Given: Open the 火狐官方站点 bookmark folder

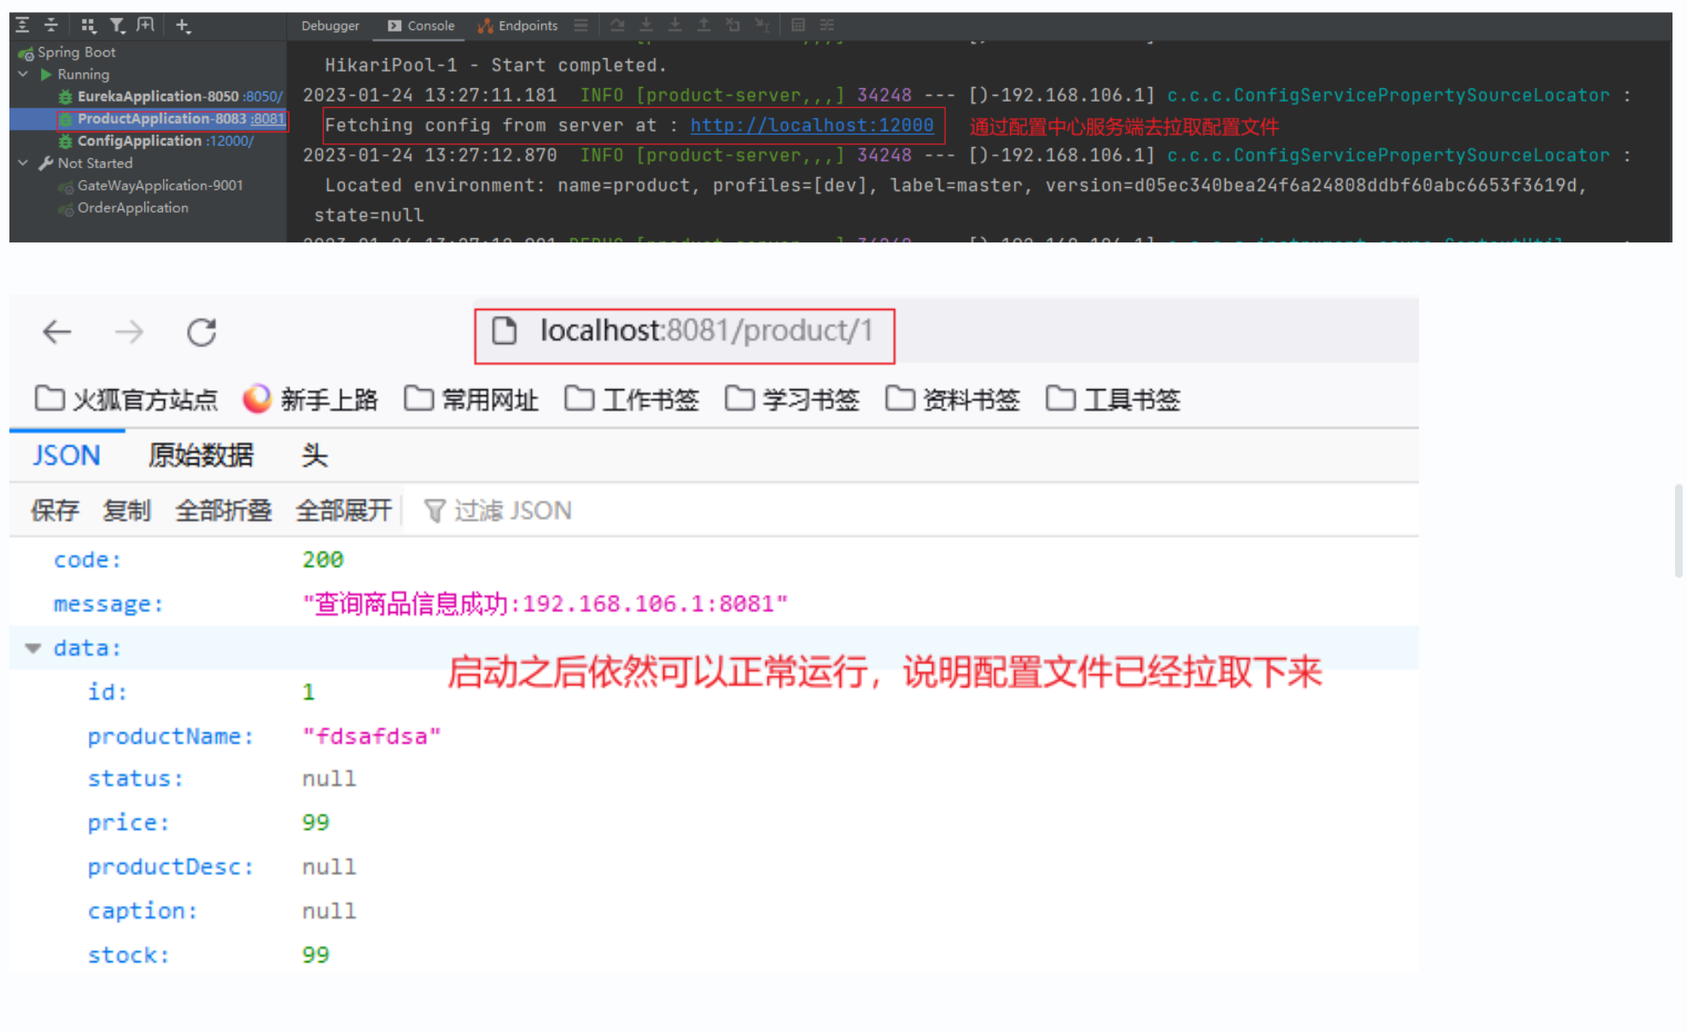Looking at the screenshot, I should pos(126,399).
